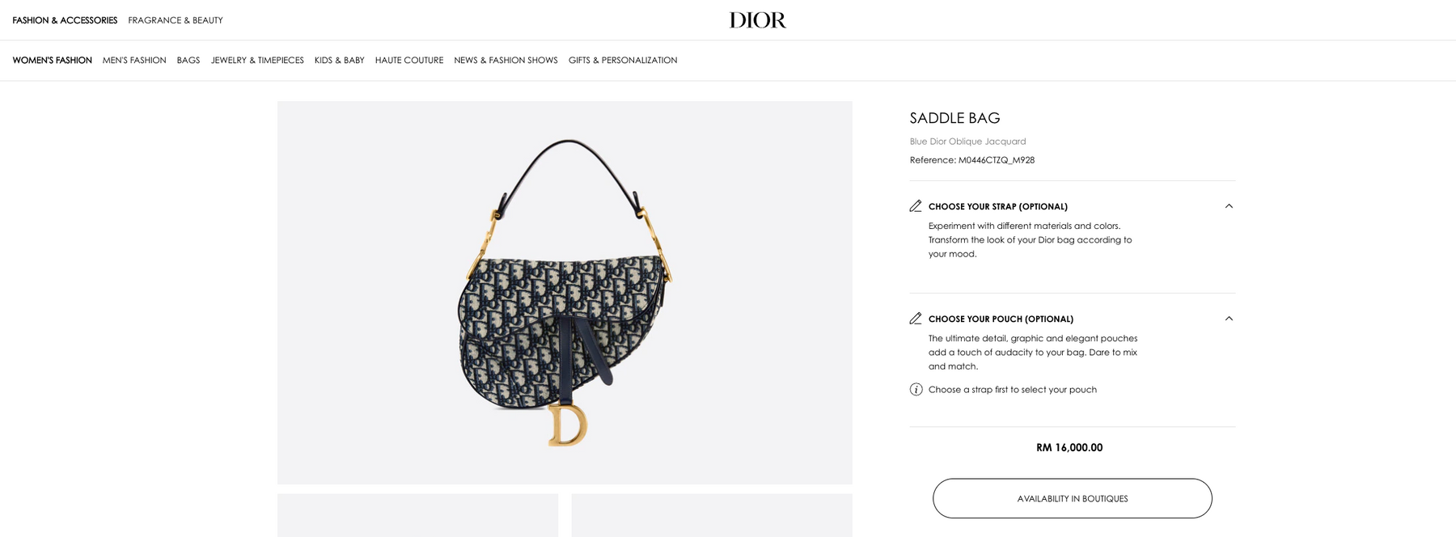The width and height of the screenshot is (1456, 537).
Task: Switch to Fragrance & Beauty tab
Action: click(x=176, y=20)
